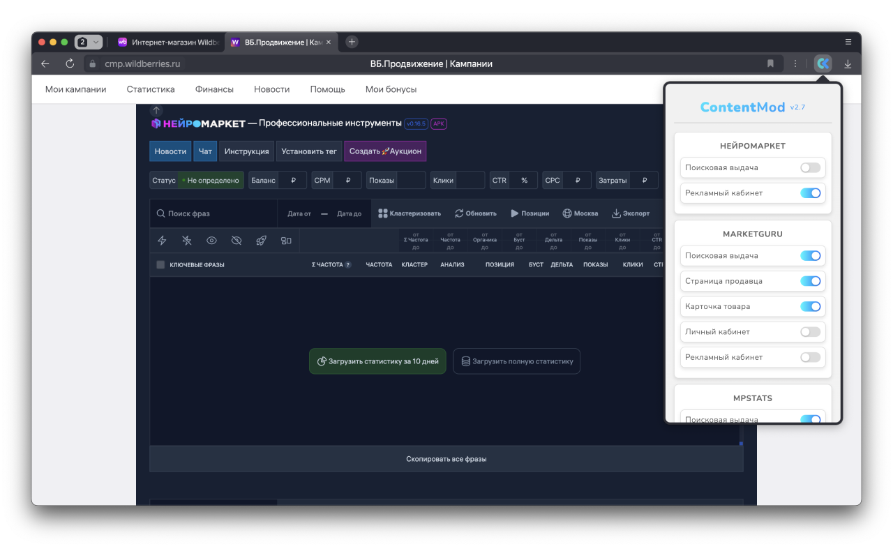The image size is (893, 558).
Task: Click the АНАЛИЗ column header
Action: click(452, 265)
